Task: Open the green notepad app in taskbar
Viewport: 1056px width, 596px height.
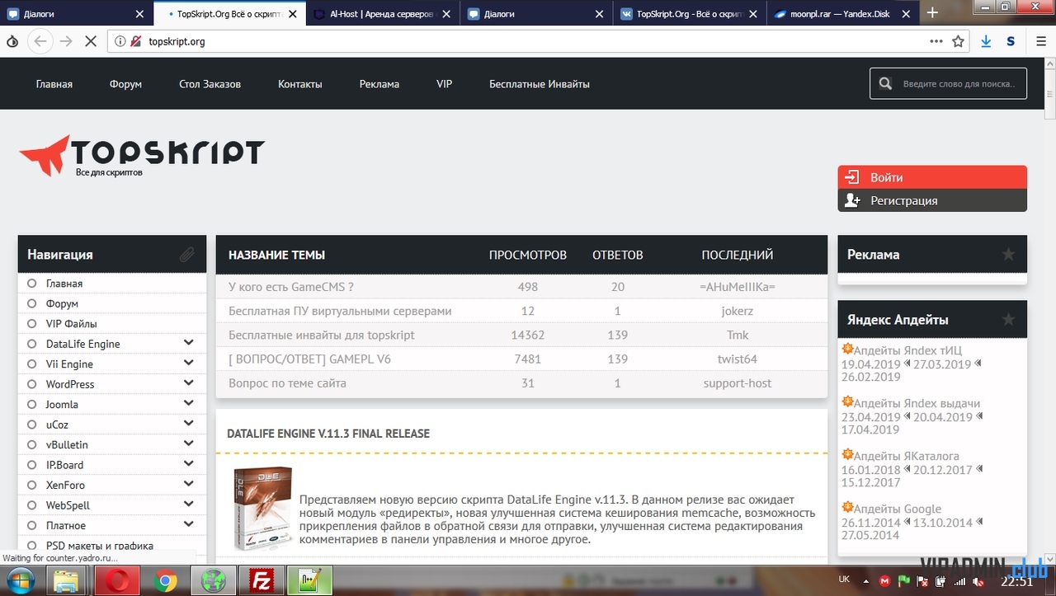Action: click(309, 580)
